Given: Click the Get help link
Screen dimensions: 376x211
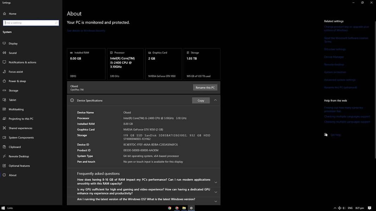Looking at the screenshot, I should (x=336, y=135).
